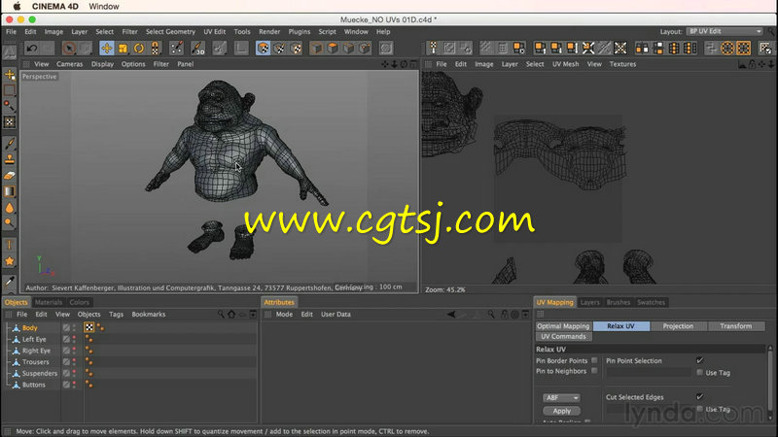
Task: Click the render settings icon after cube icons
Action: (385, 48)
